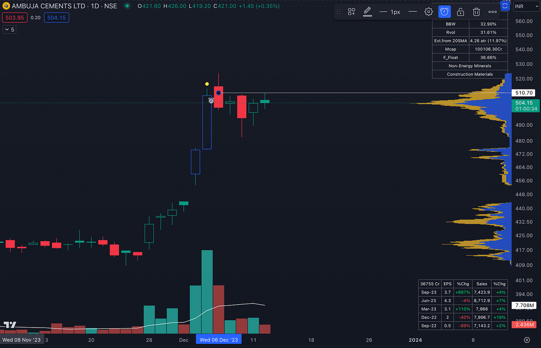541x348 pixels.
Task: Click the Dec-22 -40% EPS change
Action: coord(464,317)
